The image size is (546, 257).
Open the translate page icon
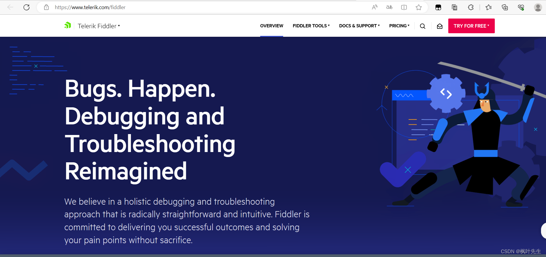pyautogui.click(x=389, y=7)
